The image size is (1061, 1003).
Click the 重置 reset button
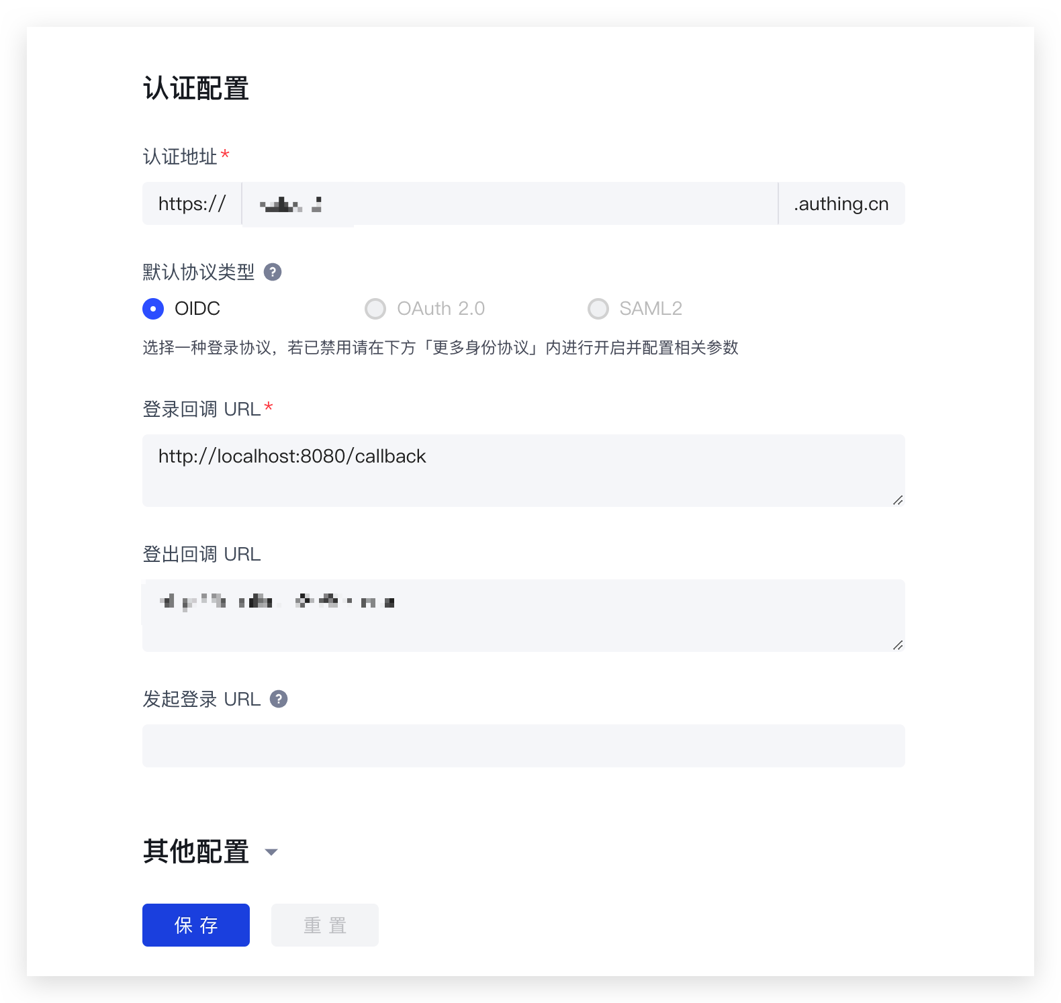pyautogui.click(x=325, y=925)
